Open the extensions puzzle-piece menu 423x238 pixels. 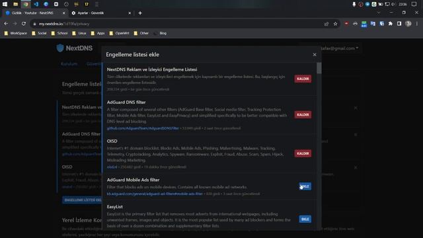[x=391, y=24]
